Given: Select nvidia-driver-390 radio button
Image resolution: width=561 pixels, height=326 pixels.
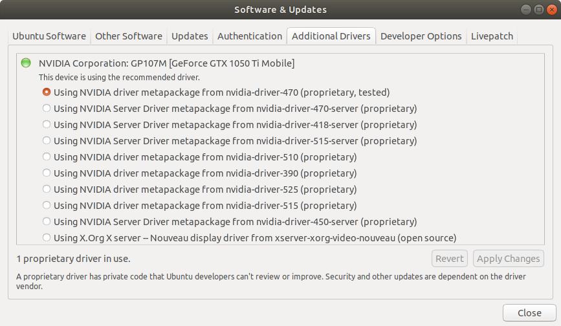Looking at the screenshot, I should pyautogui.click(x=47, y=173).
